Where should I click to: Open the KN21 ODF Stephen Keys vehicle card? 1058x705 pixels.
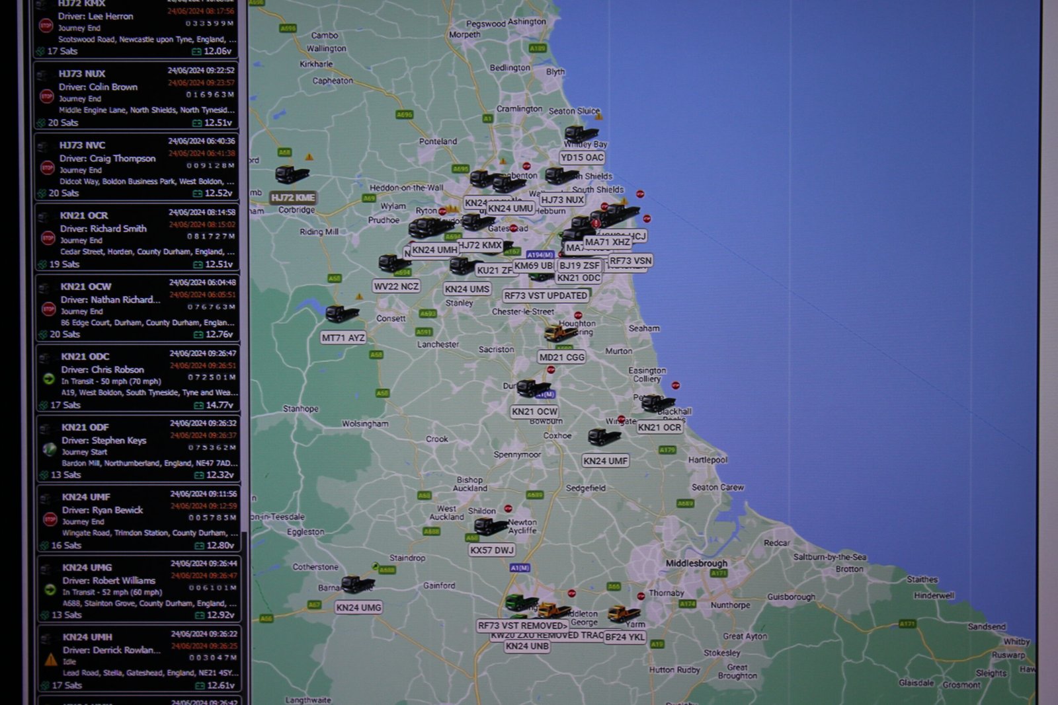click(138, 449)
